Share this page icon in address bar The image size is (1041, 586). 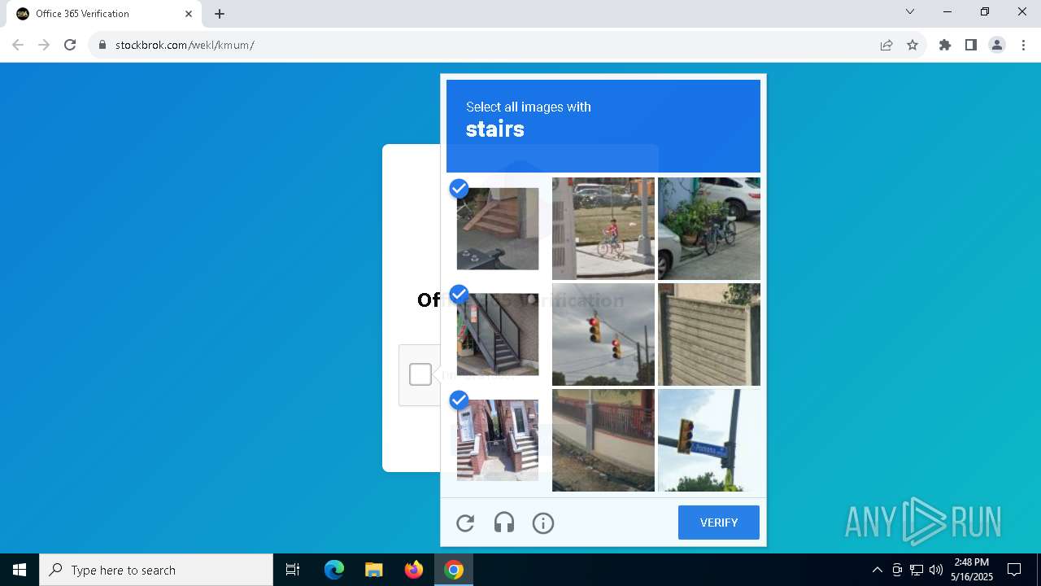pyautogui.click(x=886, y=45)
